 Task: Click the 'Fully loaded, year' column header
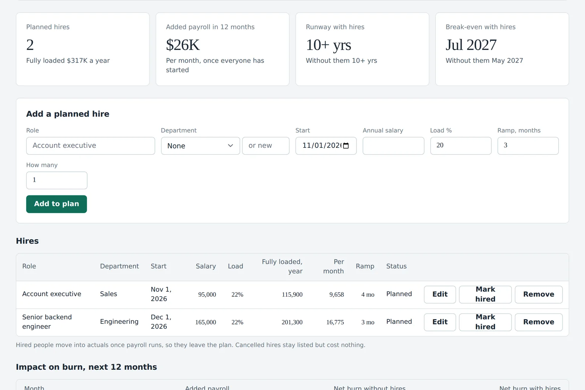click(x=282, y=266)
